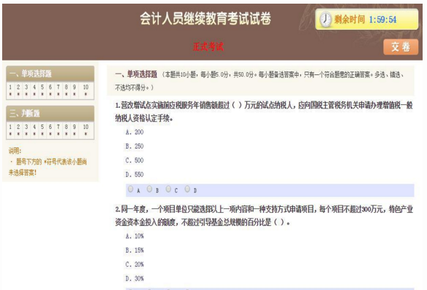This screenshot has width=427, height=290.
Task: Click answer text D. 550 for question 1
Action: click(135, 174)
